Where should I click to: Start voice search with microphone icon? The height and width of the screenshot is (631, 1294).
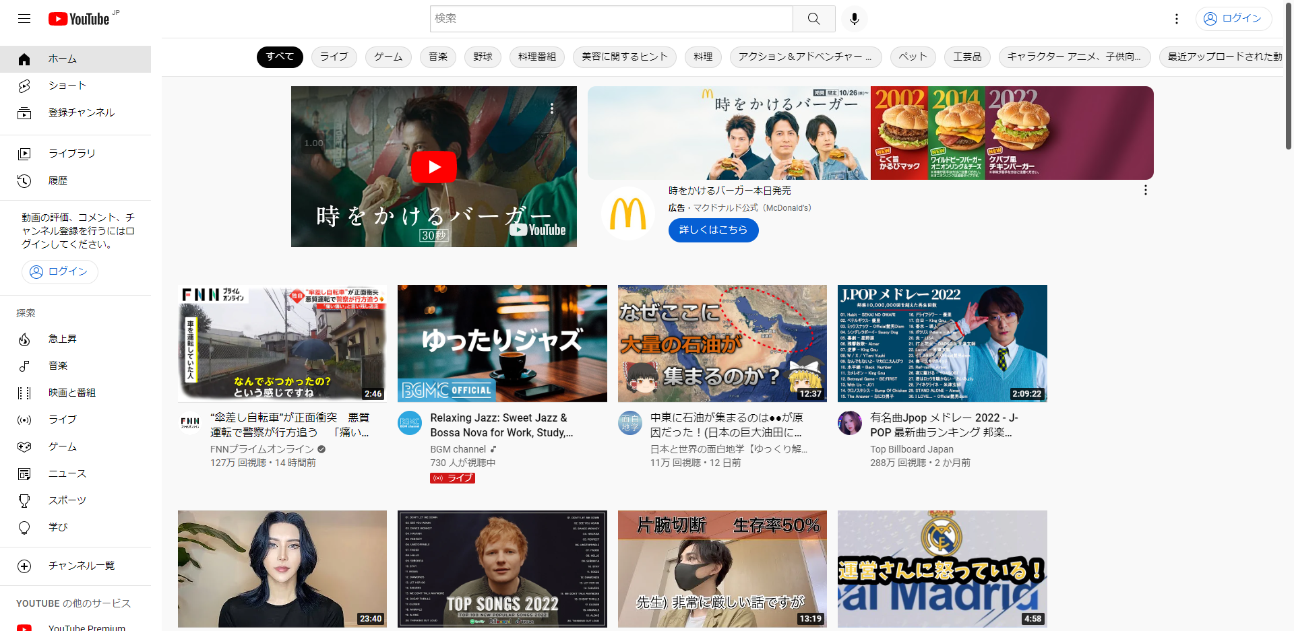pos(855,19)
